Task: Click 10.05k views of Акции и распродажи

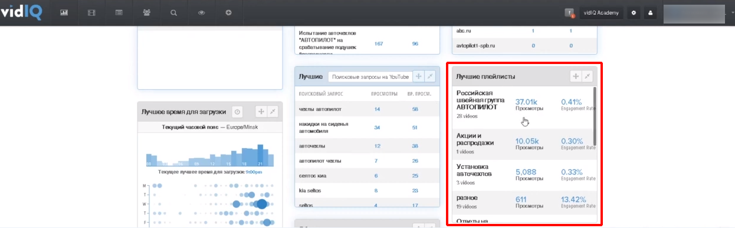Action: click(527, 141)
